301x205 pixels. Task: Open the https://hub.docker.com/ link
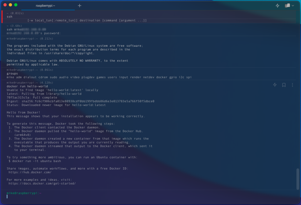pyautogui.click(x=30, y=172)
